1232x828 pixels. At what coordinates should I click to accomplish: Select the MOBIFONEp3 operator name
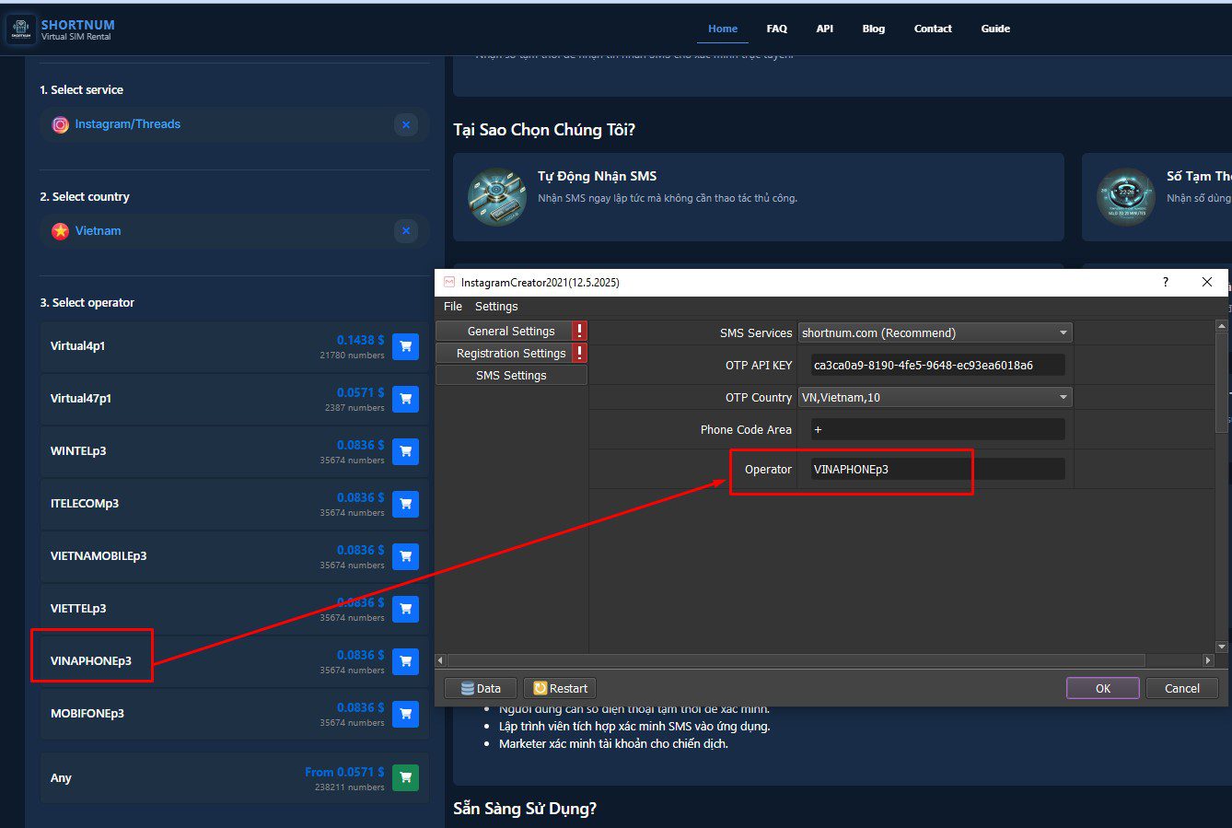pos(87,714)
